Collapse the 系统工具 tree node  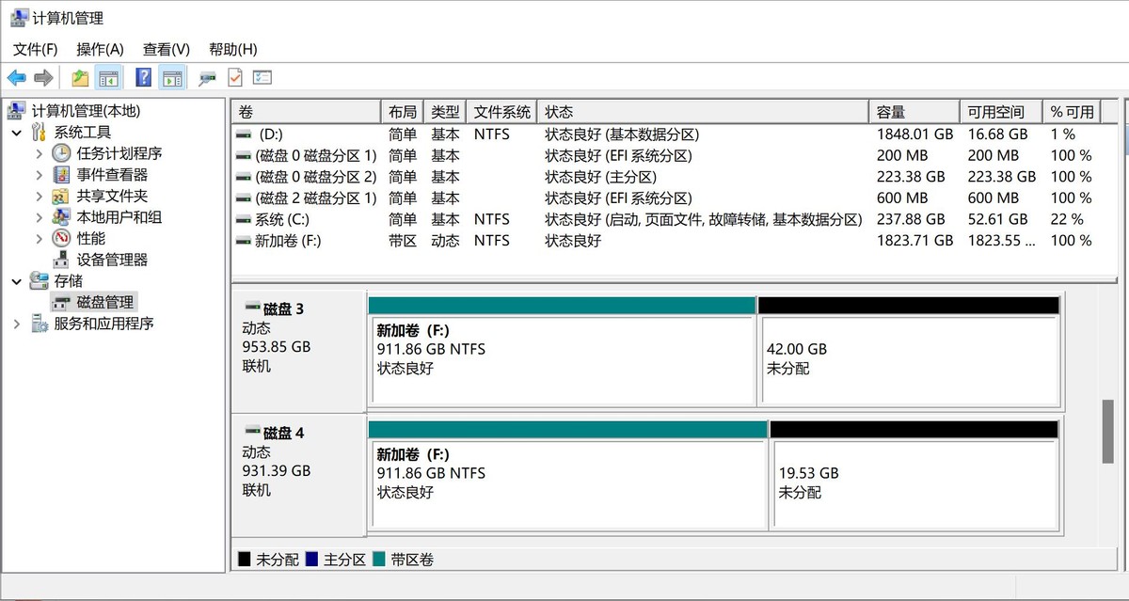pos(17,133)
